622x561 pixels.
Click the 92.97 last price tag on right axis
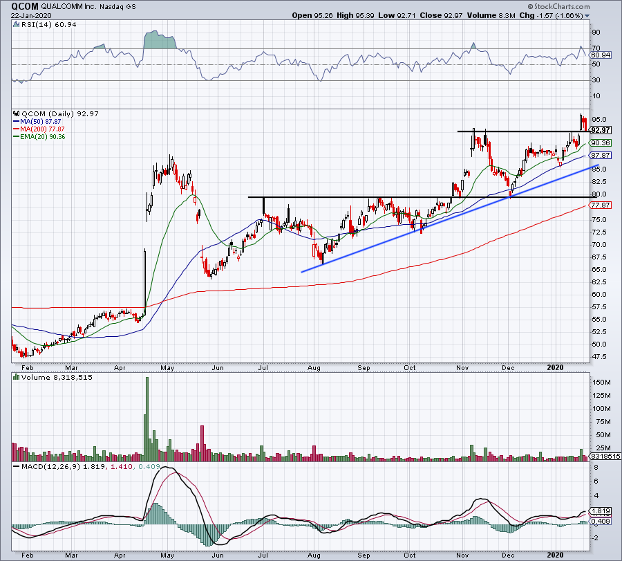601,130
